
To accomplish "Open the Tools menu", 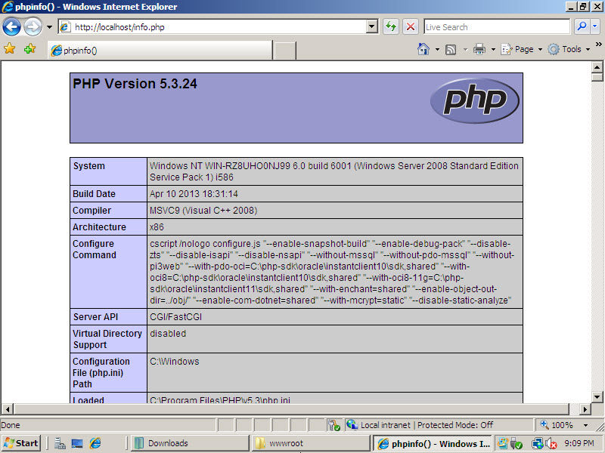I will pyautogui.click(x=569, y=49).
